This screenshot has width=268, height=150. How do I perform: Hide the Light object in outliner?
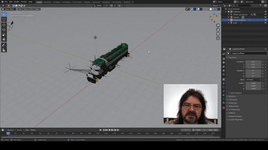265,23
